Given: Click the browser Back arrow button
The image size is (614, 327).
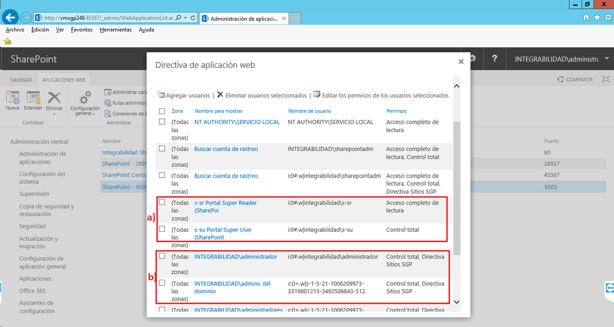Looking at the screenshot, I should (10, 18).
